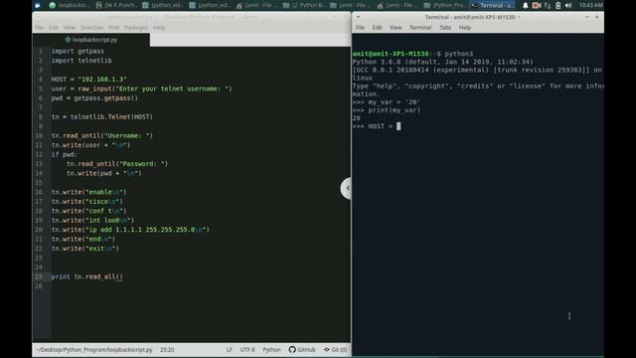Open Atom's File menu

pyautogui.click(x=39, y=28)
